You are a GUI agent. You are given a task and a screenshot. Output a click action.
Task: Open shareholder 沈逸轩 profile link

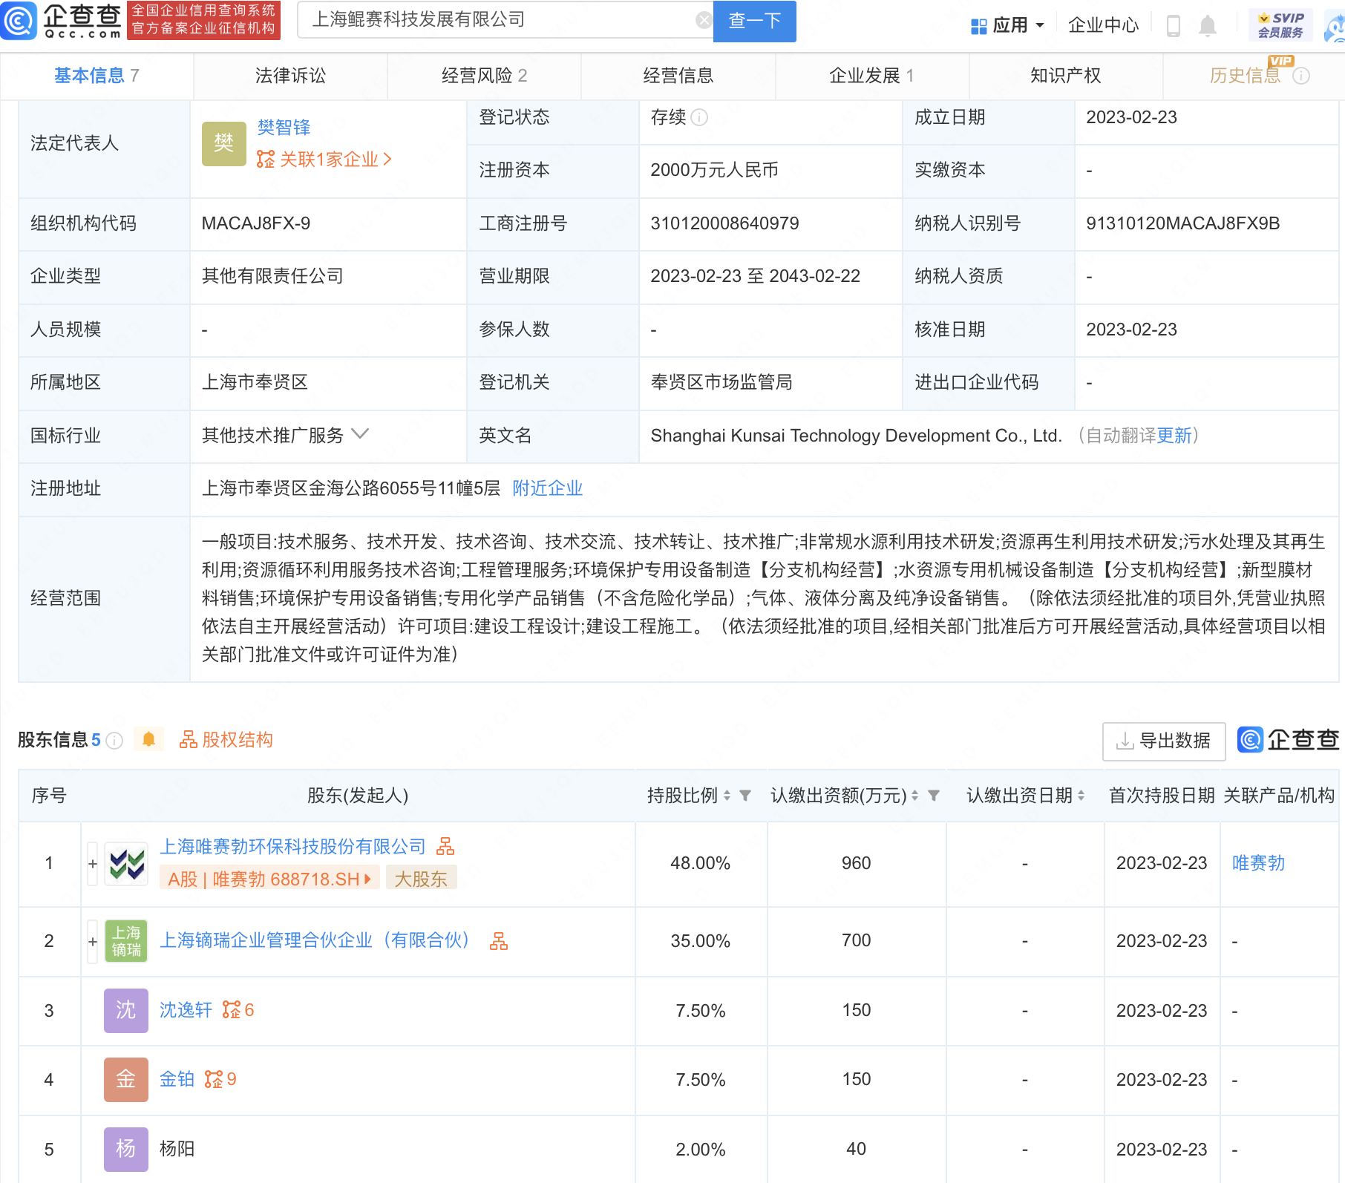click(186, 1010)
